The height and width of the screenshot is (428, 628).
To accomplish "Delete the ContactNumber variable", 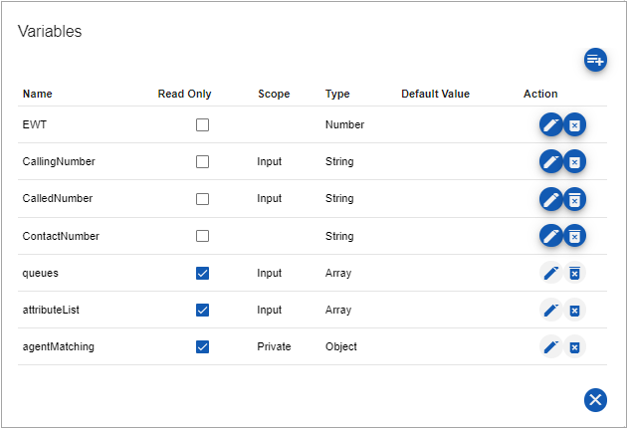I will click(574, 236).
